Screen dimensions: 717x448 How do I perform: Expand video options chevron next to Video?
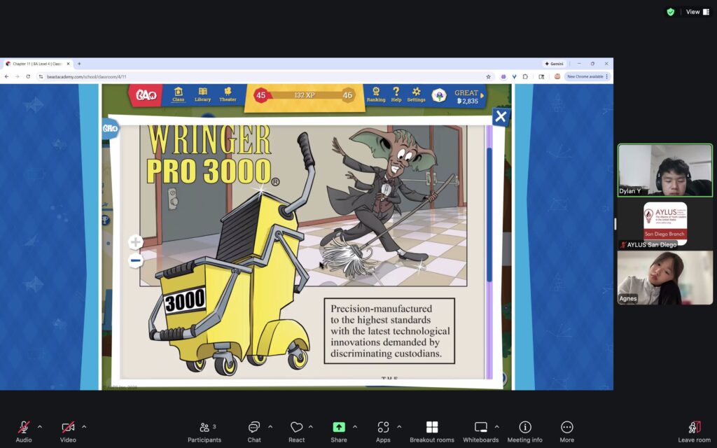[84, 426]
